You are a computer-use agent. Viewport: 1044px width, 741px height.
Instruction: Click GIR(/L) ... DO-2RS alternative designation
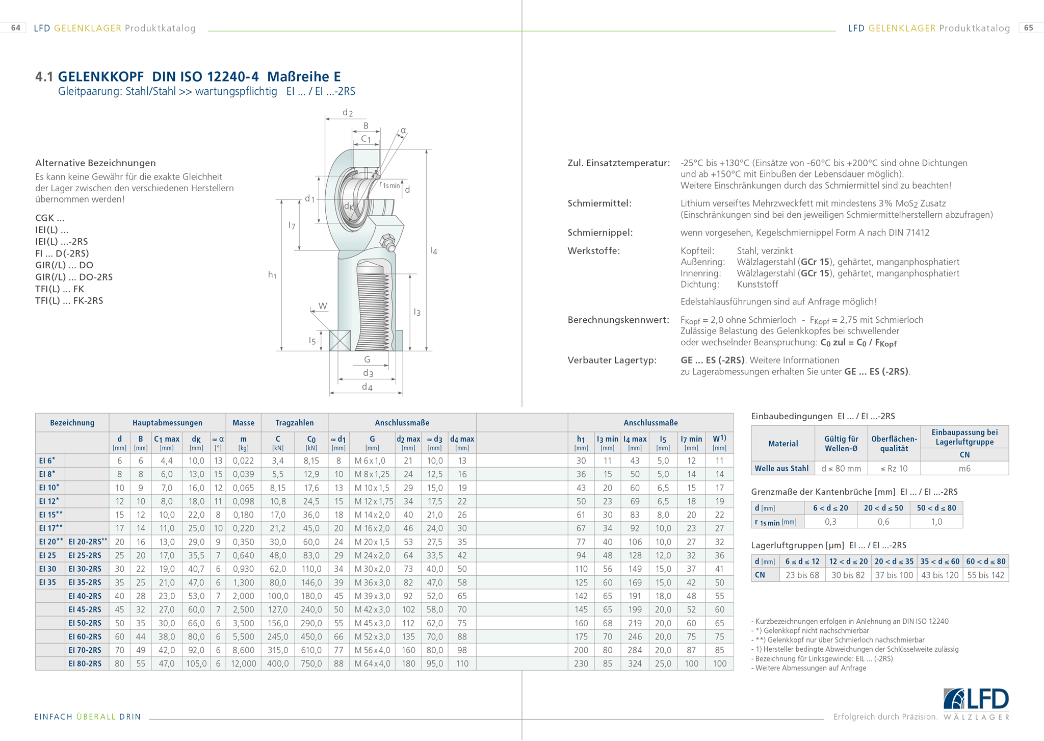click(x=74, y=277)
